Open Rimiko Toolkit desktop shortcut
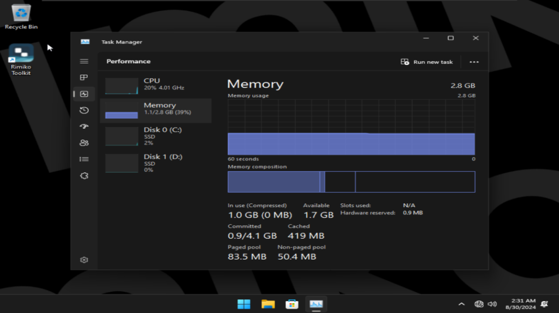This screenshot has height=313, width=559. (x=21, y=60)
